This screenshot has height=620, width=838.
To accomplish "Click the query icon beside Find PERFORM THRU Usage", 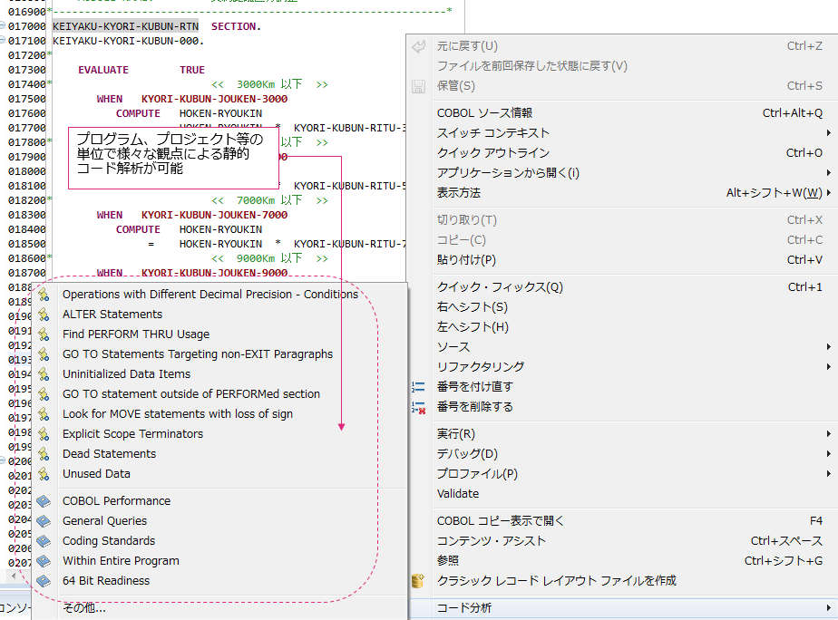I will click(x=43, y=333).
